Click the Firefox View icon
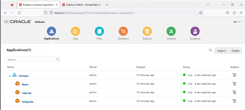Screen dimensions: 245x110 tap(12, 5)
